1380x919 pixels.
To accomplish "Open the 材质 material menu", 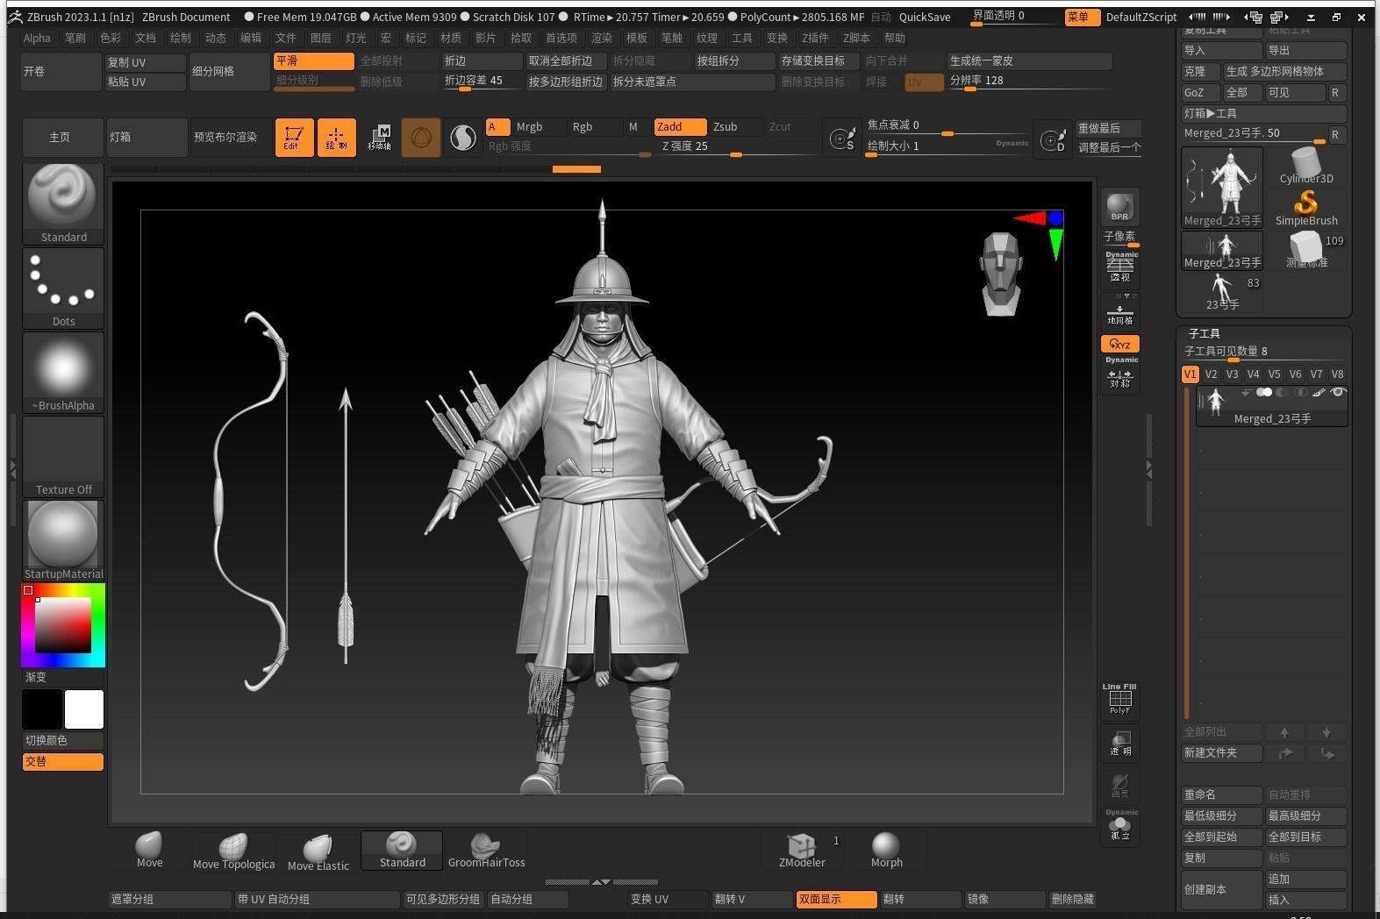I will click(451, 38).
